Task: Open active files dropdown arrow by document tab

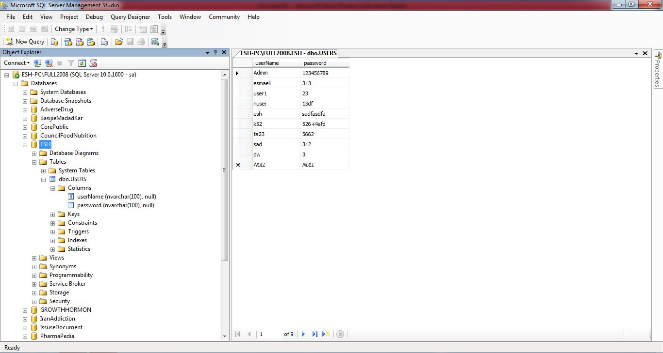Action: [x=636, y=53]
